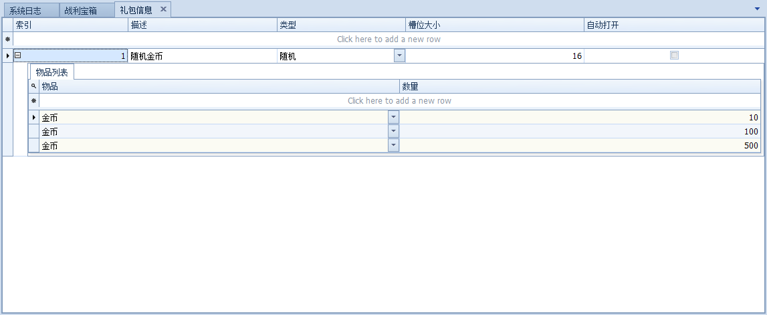Viewport: 767px width, 315px height.
Task: Add a new row in the main grid
Action: point(388,39)
